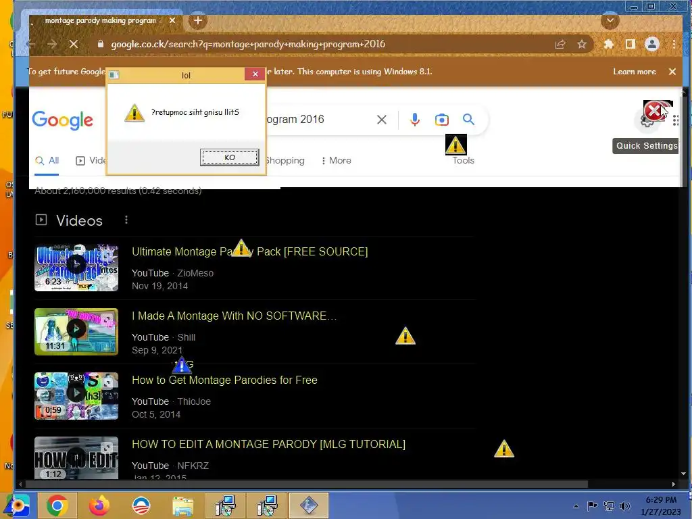Click Learn more in the infobar
Image resolution: width=692 pixels, height=519 pixels.
[634, 72]
